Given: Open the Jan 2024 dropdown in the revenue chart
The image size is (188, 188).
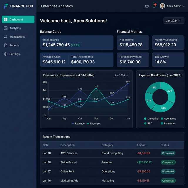Looking at the screenshot, I should 121,75.
